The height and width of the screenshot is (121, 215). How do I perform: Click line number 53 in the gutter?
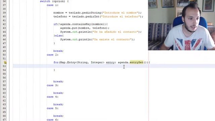pyautogui.click(x=4, y=66)
